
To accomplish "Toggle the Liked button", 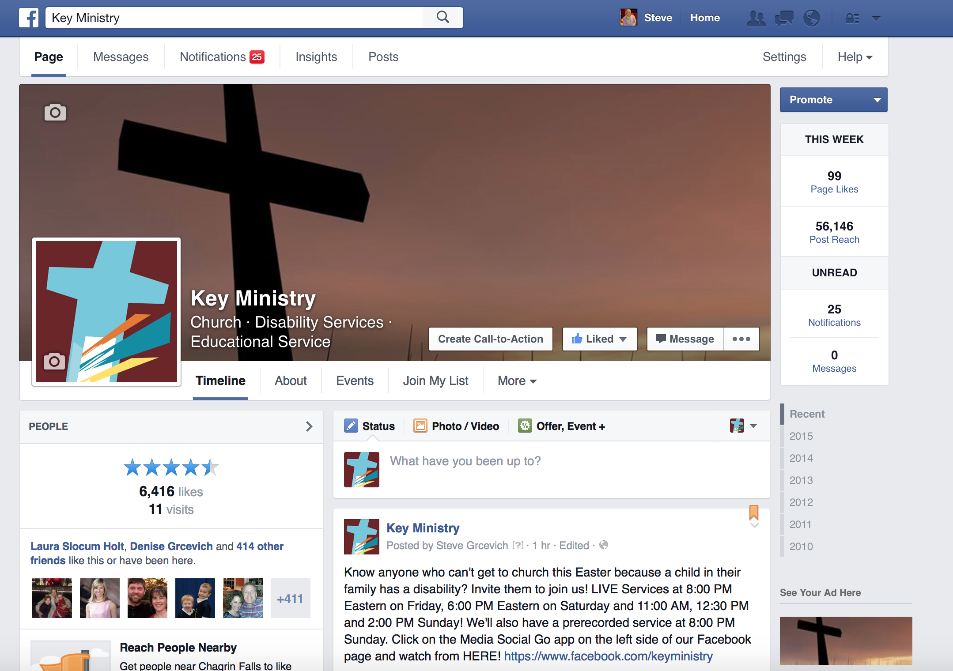I will (x=599, y=339).
